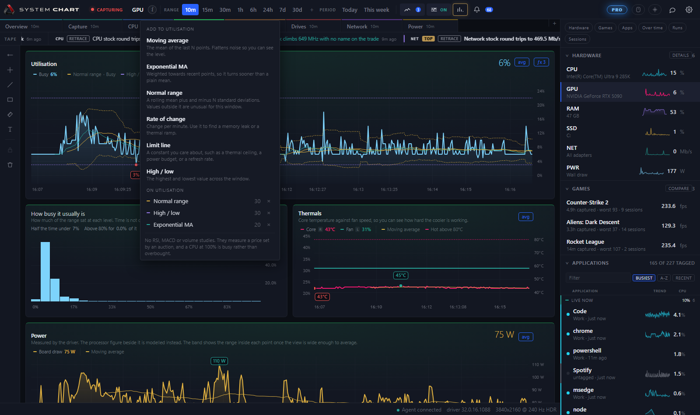This screenshot has height=415, width=700.
Task: Select the text annotation tool
Action: pyautogui.click(x=10, y=129)
